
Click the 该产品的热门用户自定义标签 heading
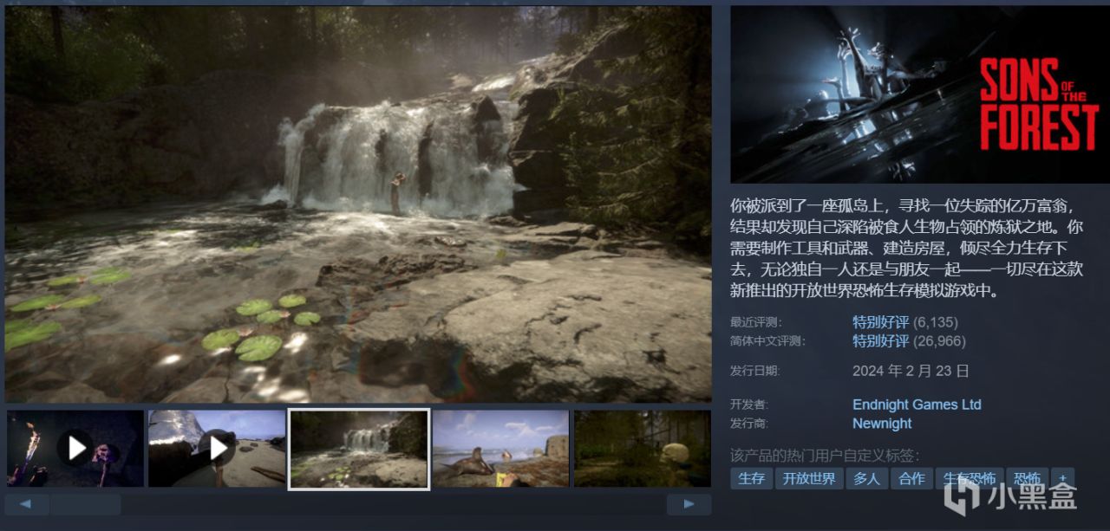point(825,456)
